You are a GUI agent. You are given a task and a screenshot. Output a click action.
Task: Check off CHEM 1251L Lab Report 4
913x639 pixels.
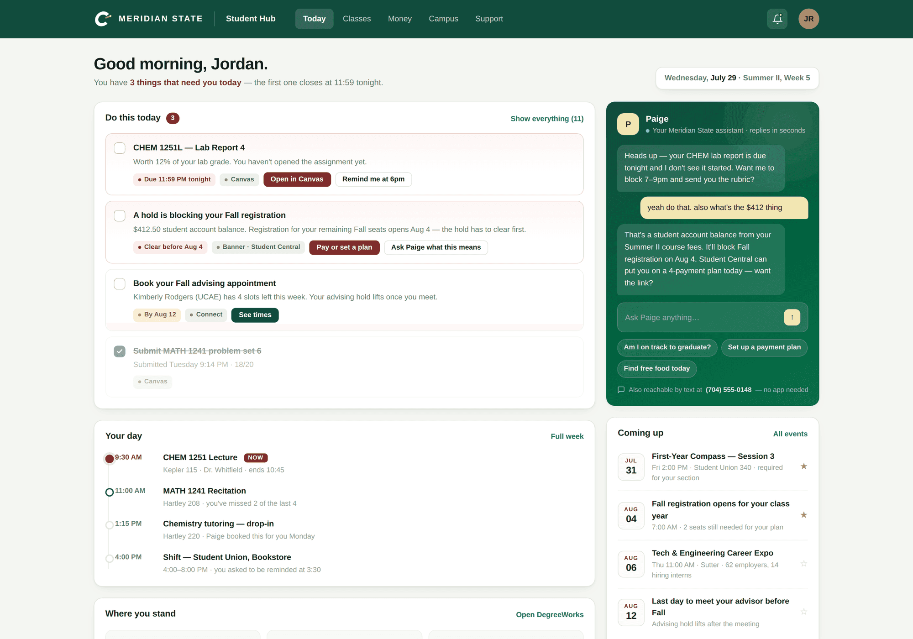point(120,148)
